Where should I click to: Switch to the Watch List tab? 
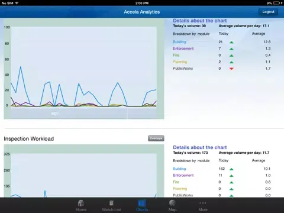[111, 205]
